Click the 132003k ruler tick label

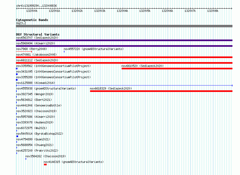coord(100,11)
